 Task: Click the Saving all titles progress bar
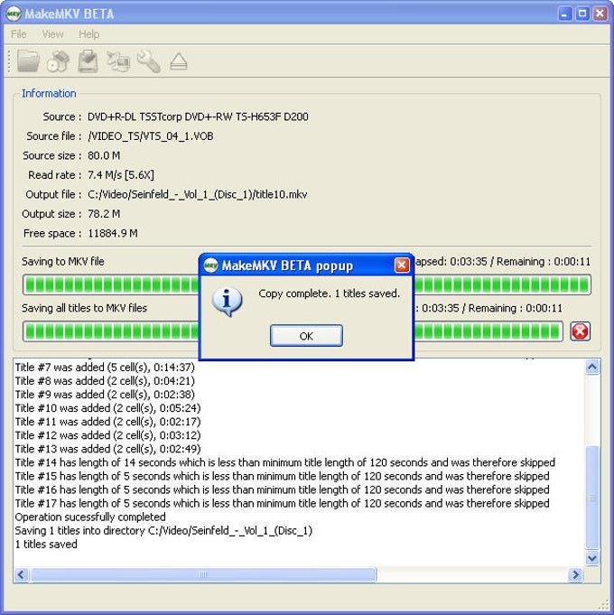(x=293, y=331)
